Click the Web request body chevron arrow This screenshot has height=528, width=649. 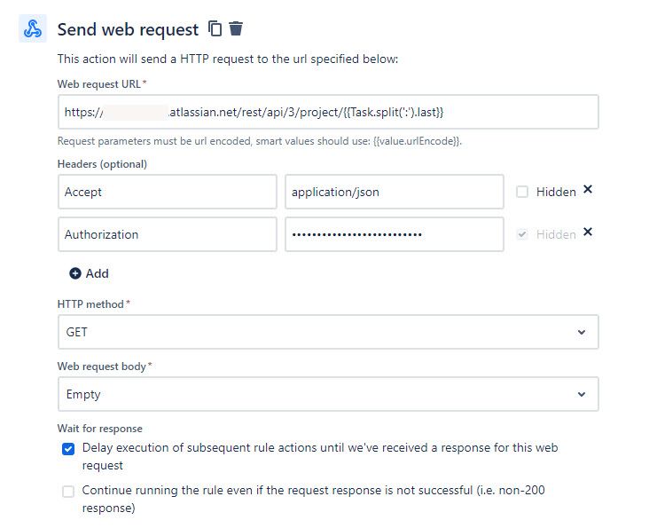(582, 394)
